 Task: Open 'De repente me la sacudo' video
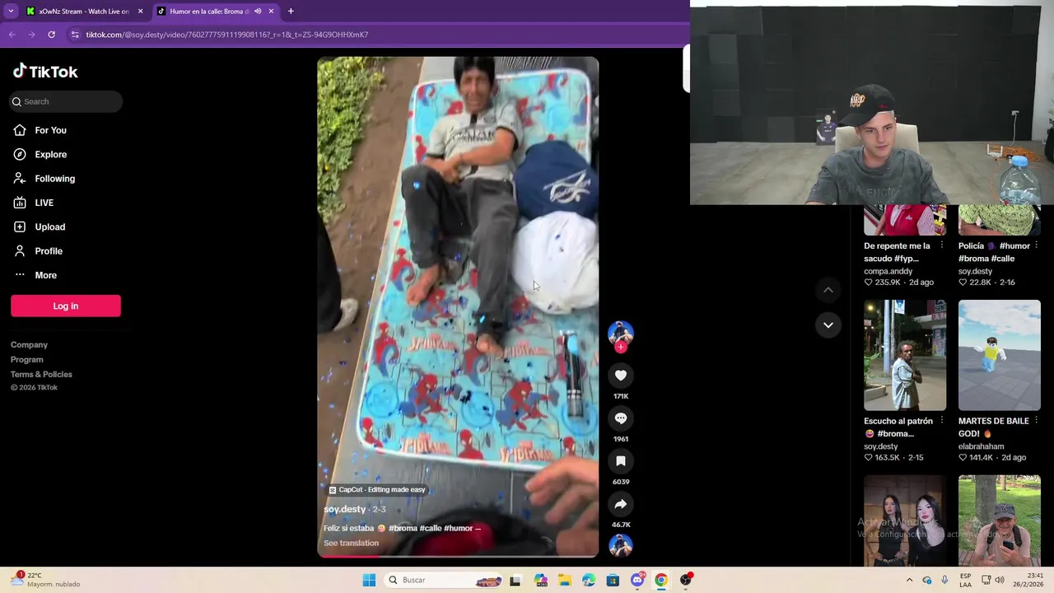[x=897, y=252]
